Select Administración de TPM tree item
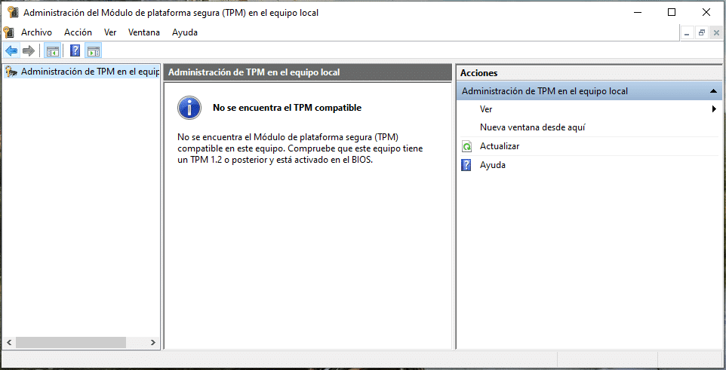726x370 pixels. tap(82, 72)
